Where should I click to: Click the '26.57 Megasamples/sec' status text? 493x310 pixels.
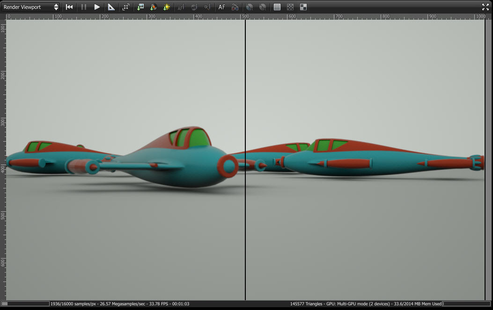point(122,304)
